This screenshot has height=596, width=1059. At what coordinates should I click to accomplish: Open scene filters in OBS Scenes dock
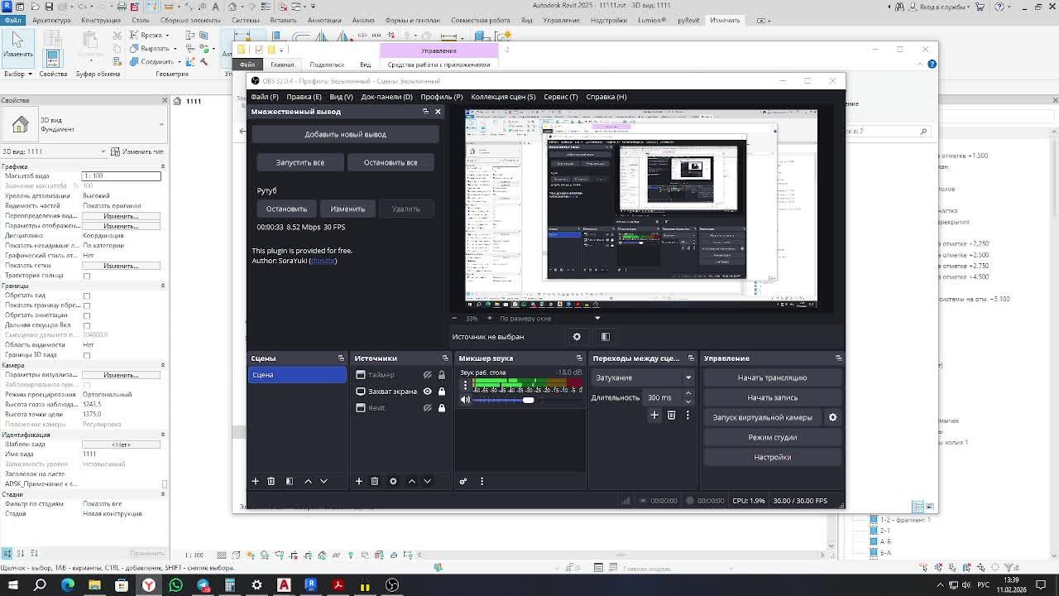click(289, 481)
